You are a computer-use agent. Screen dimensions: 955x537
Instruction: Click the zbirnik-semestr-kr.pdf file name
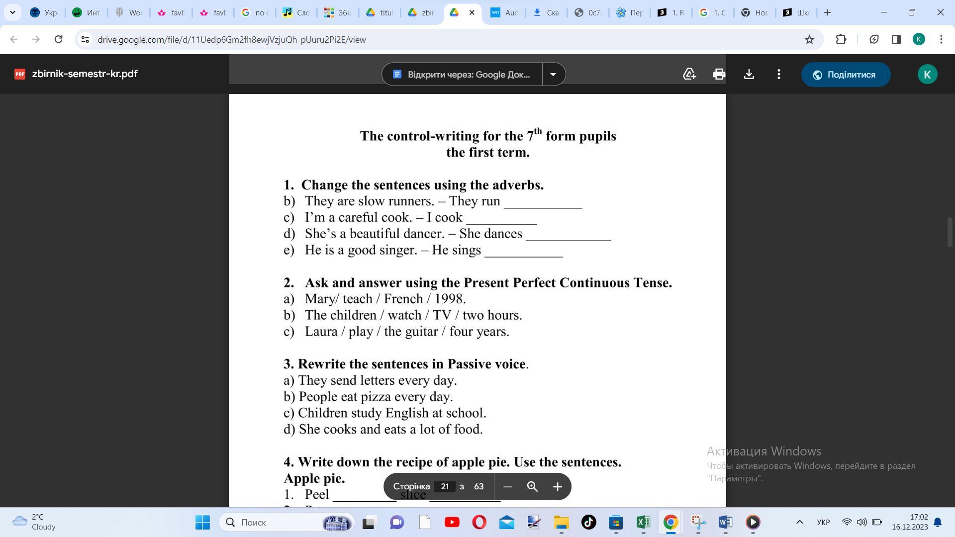click(x=85, y=74)
